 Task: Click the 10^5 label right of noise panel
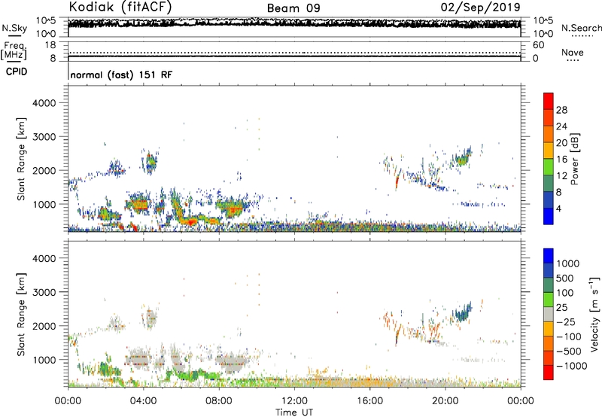[543, 20]
